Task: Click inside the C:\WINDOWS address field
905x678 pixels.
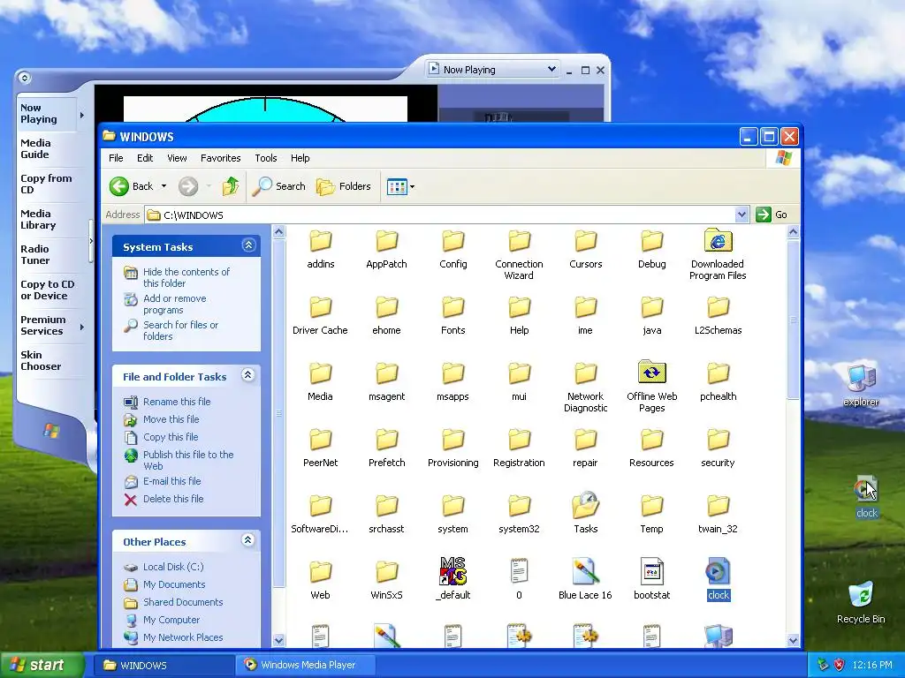Action: [x=441, y=215]
